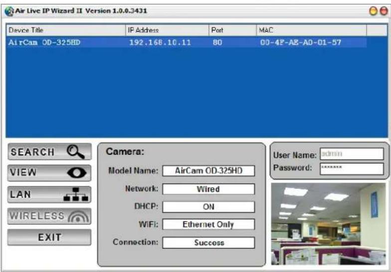
Task: Click the Air Live globe icon in title bar
Action: [x=9, y=11]
